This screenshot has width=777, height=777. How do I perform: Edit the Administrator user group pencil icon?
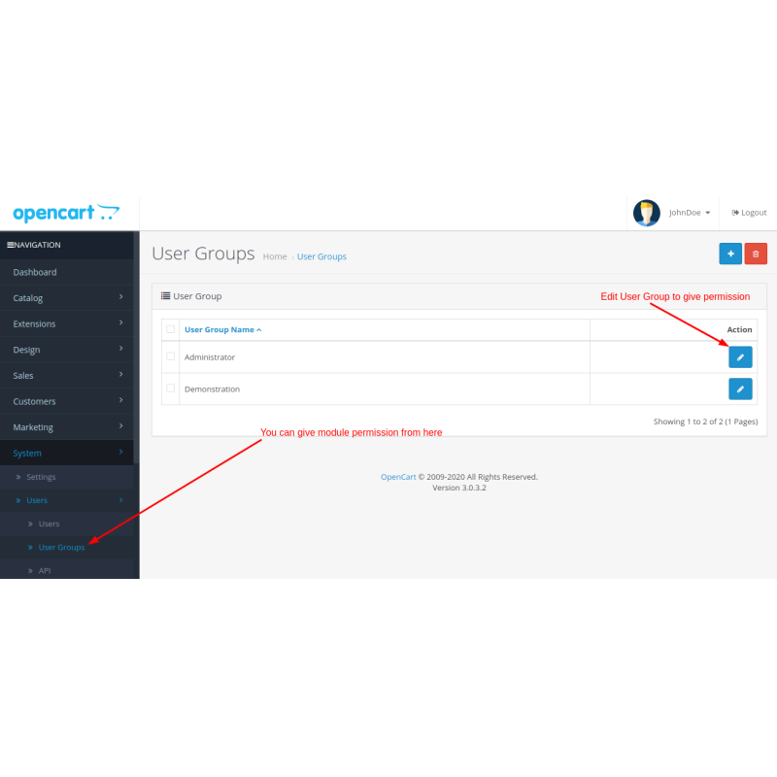(x=740, y=357)
